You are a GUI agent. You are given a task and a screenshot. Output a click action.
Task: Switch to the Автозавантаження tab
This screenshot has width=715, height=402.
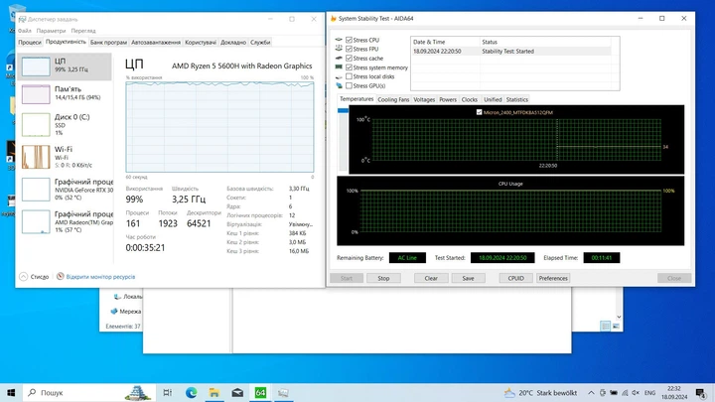coord(156,42)
